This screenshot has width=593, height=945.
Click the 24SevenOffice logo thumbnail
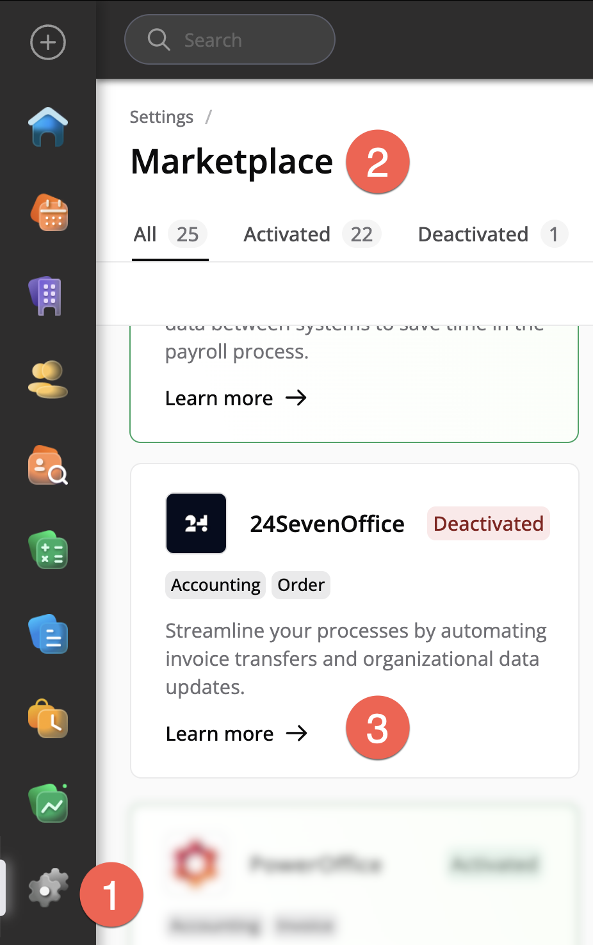click(x=196, y=524)
